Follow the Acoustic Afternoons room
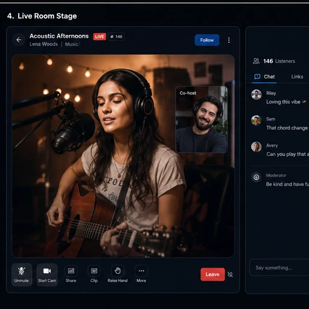 tap(207, 40)
